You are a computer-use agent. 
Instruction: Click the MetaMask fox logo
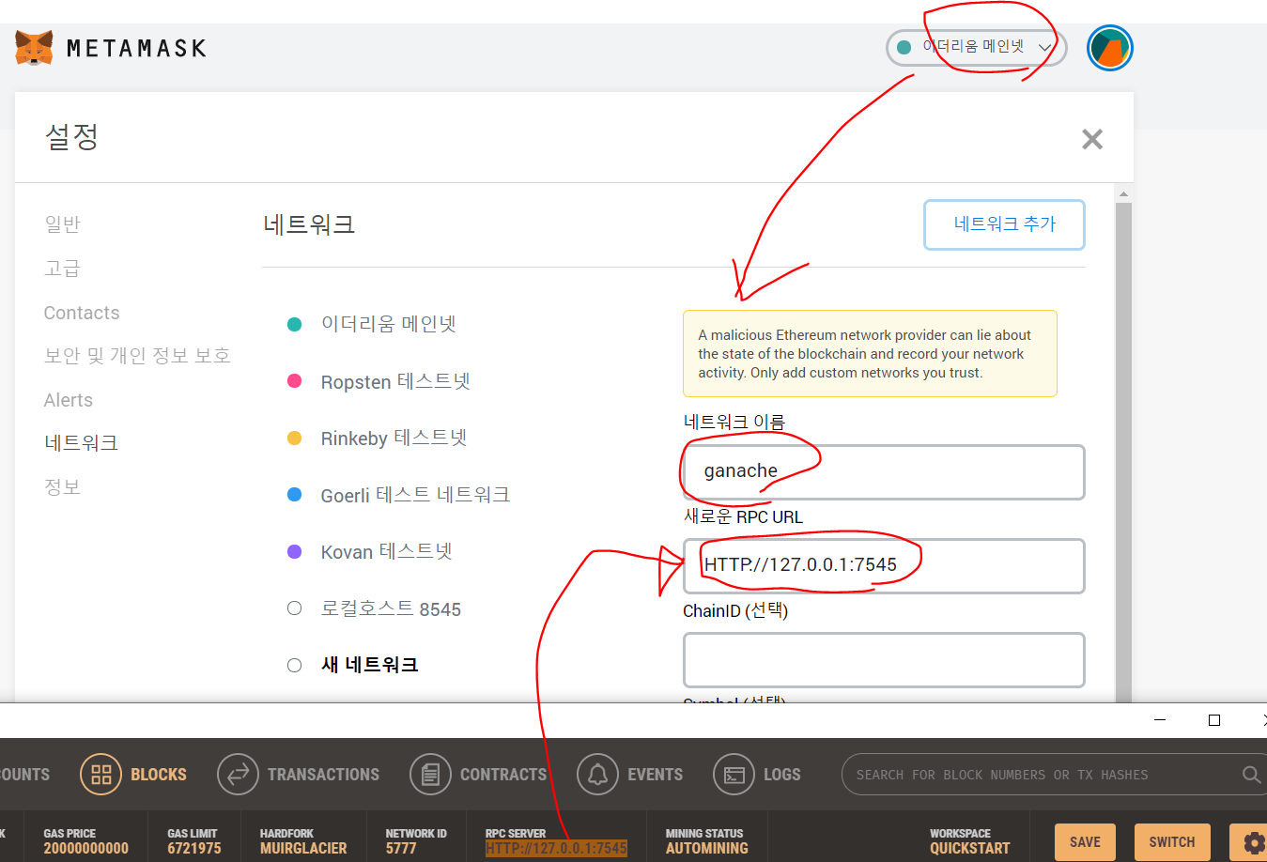coord(34,48)
